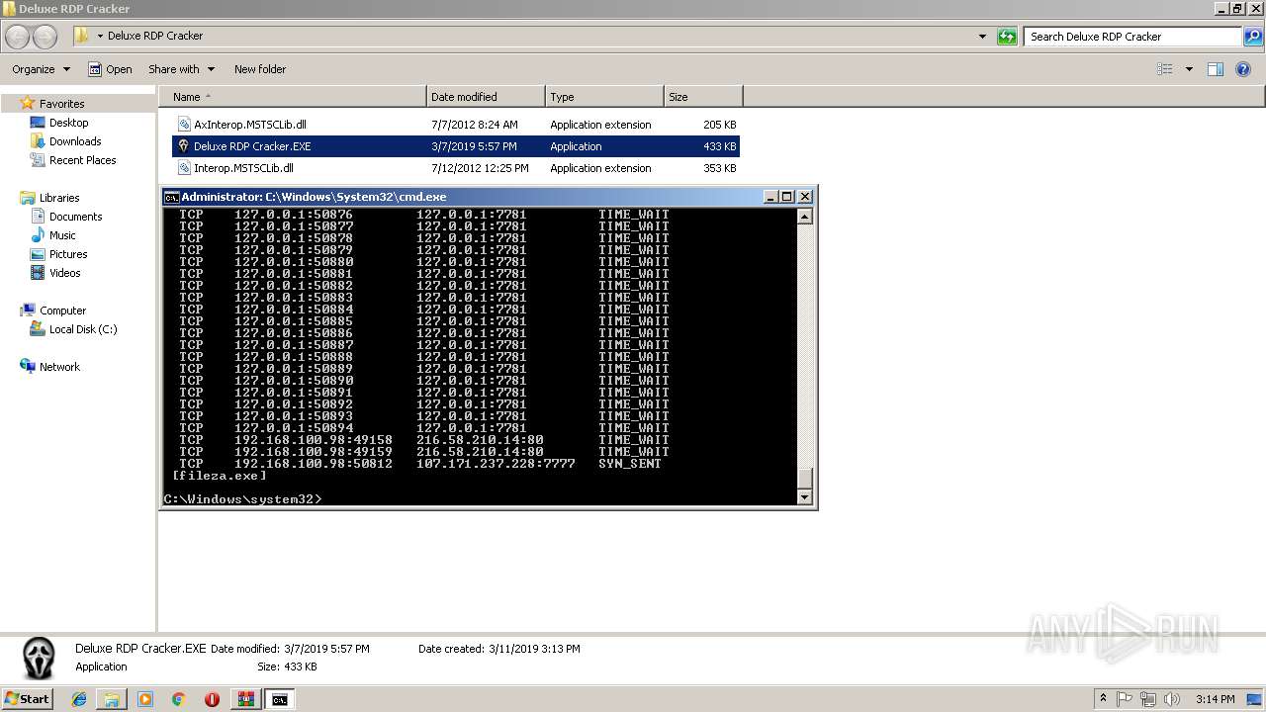Click the cmd scrollbar down arrow
The image size is (1266, 712).
point(805,498)
